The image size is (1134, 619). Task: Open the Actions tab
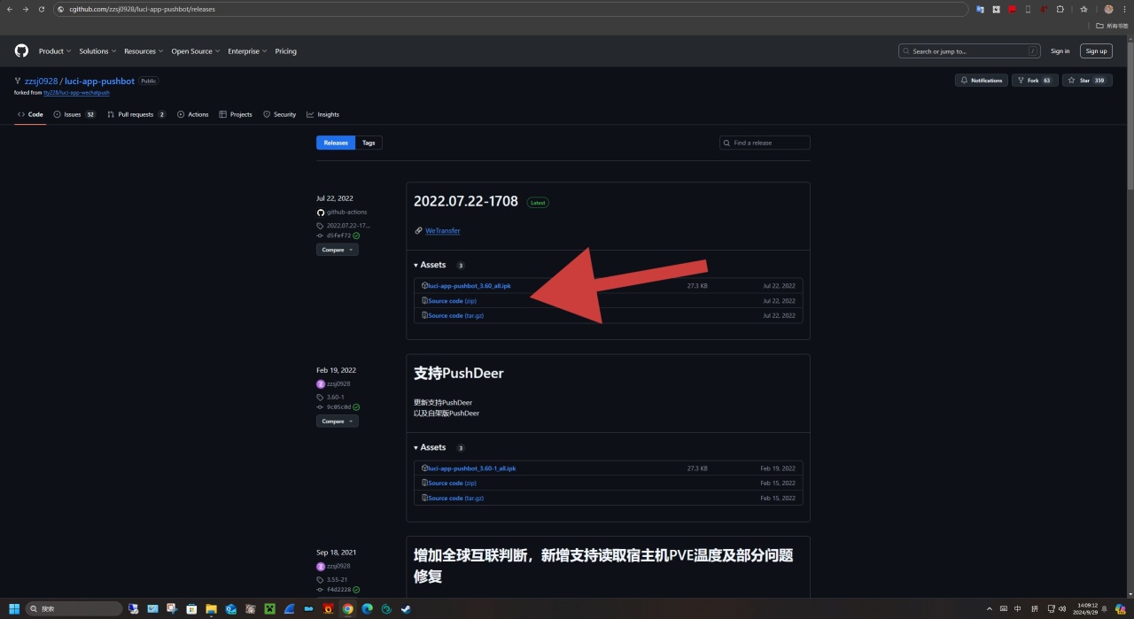(x=193, y=114)
